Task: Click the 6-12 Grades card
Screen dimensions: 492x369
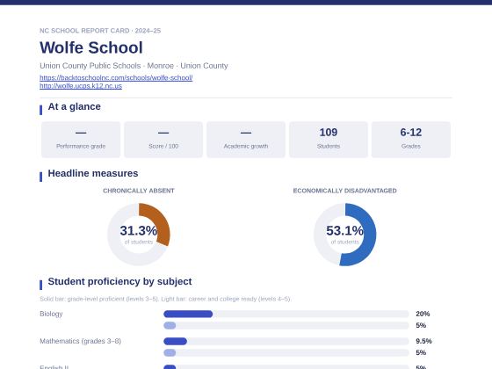Action: pos(411,140)
